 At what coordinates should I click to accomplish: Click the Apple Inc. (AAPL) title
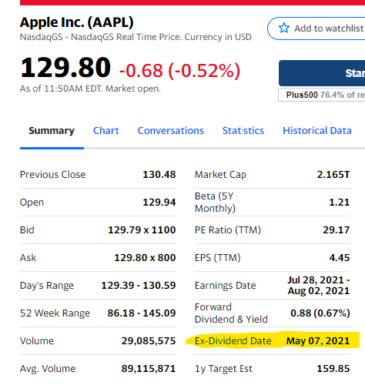[x=77, y=22]
